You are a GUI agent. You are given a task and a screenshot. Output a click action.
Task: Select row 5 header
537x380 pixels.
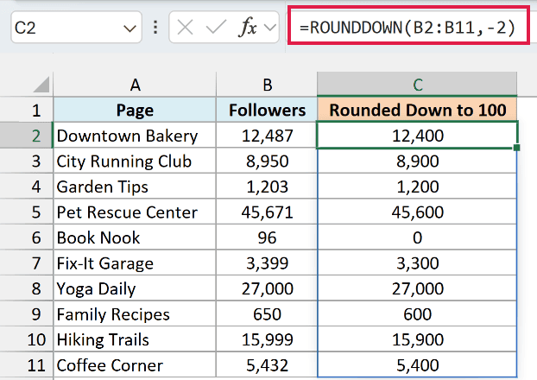[27, 212]
